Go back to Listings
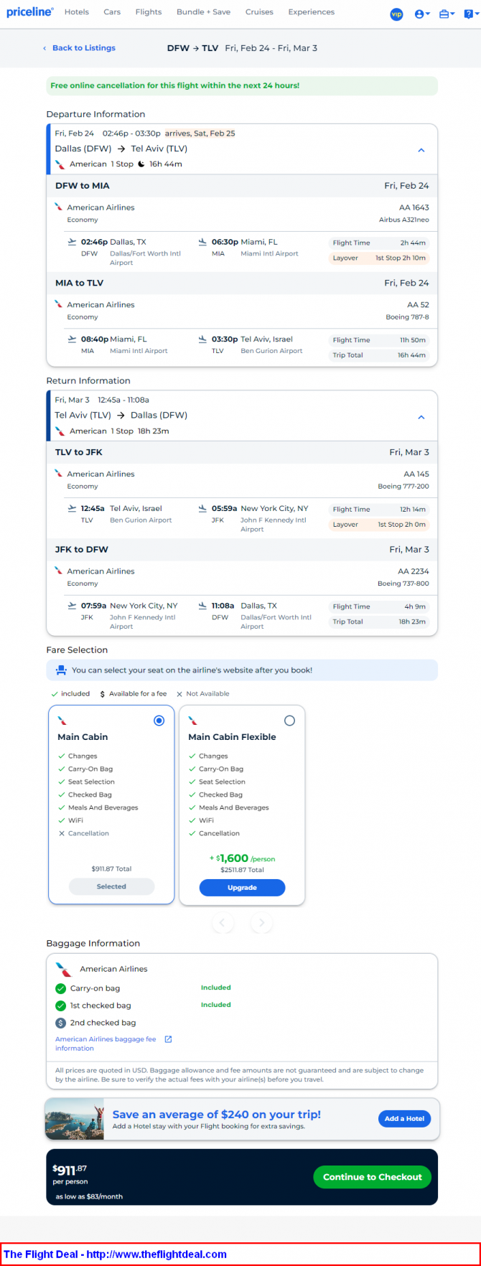The width and height of the screenshot is (481, 1266). (79, 48)
